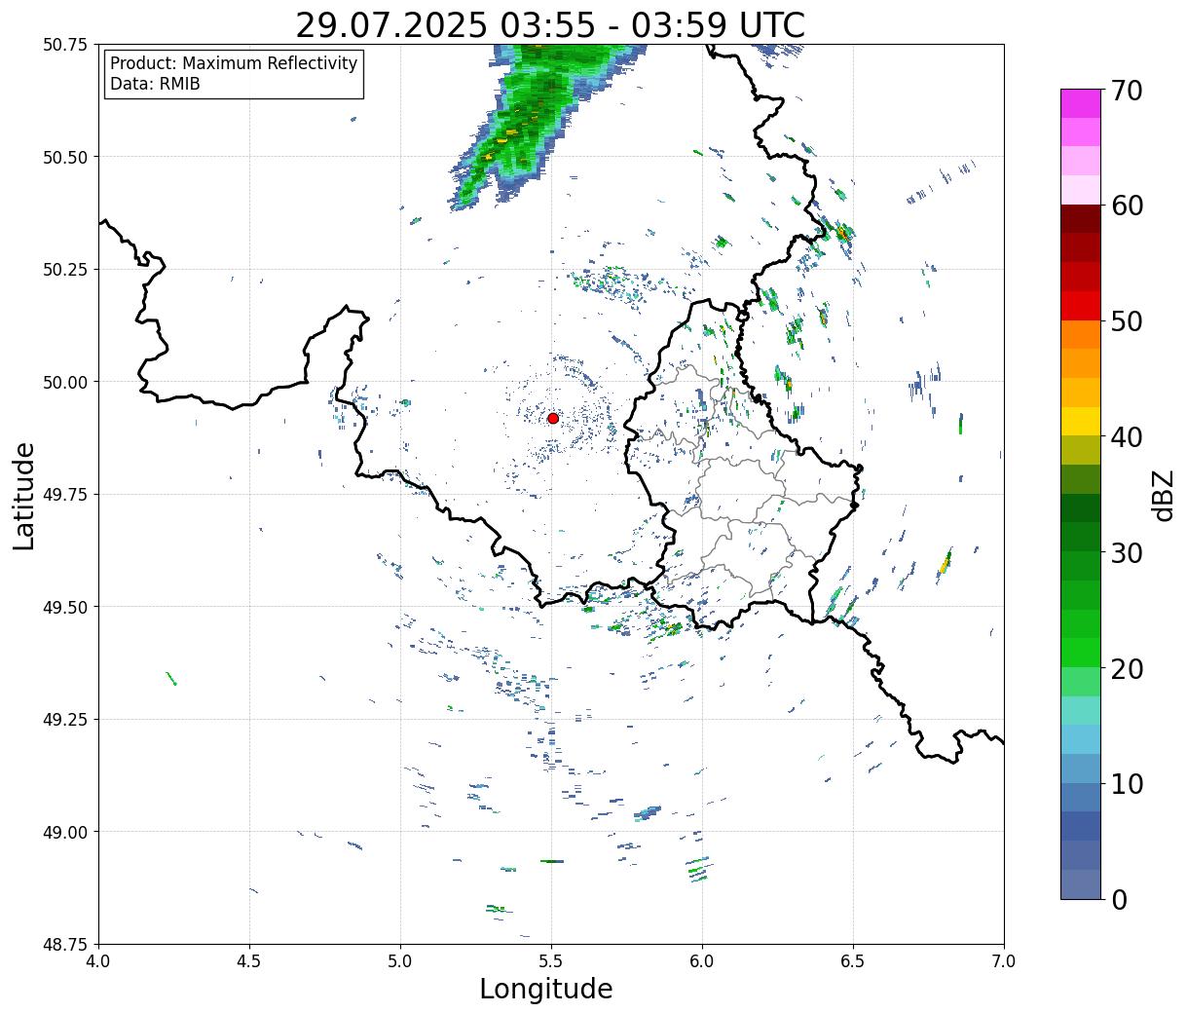
Task: Click the light cyan colorbar swatch near 15
Action: [1081, 711]
